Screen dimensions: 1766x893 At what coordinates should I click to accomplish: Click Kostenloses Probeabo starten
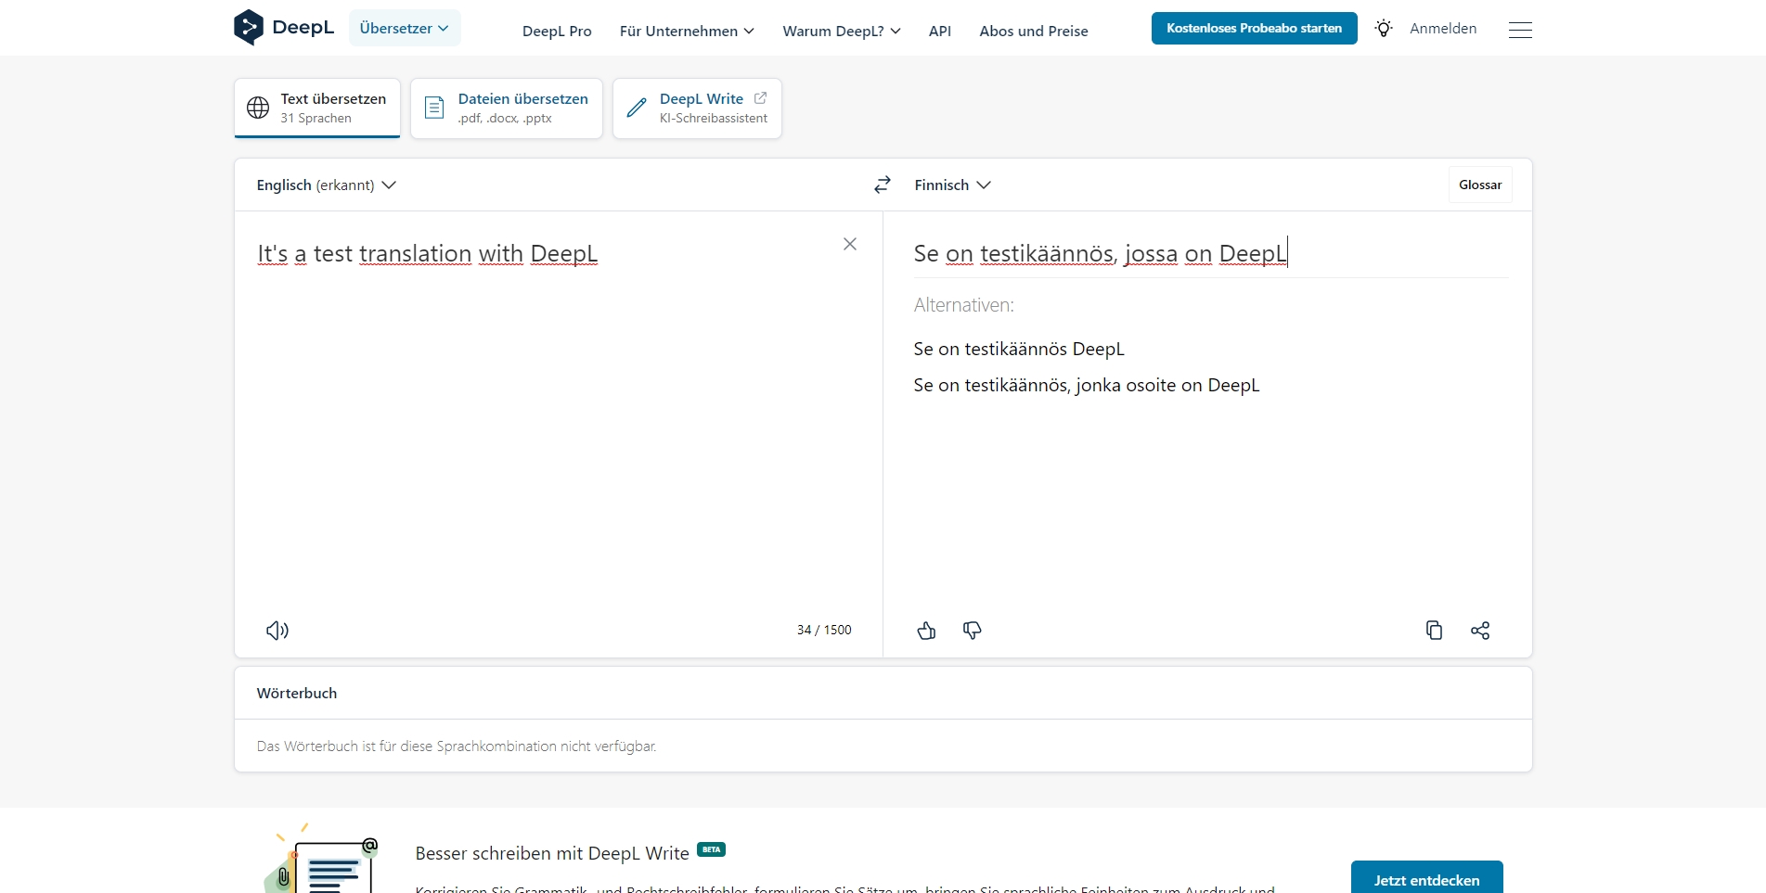[x=1255, y=28]
